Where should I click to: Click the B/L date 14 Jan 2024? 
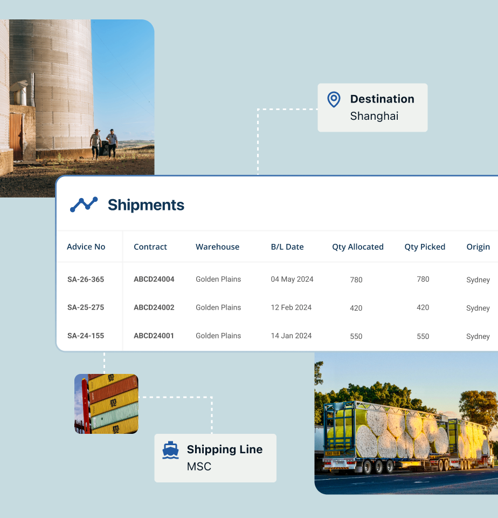(291, 336)
